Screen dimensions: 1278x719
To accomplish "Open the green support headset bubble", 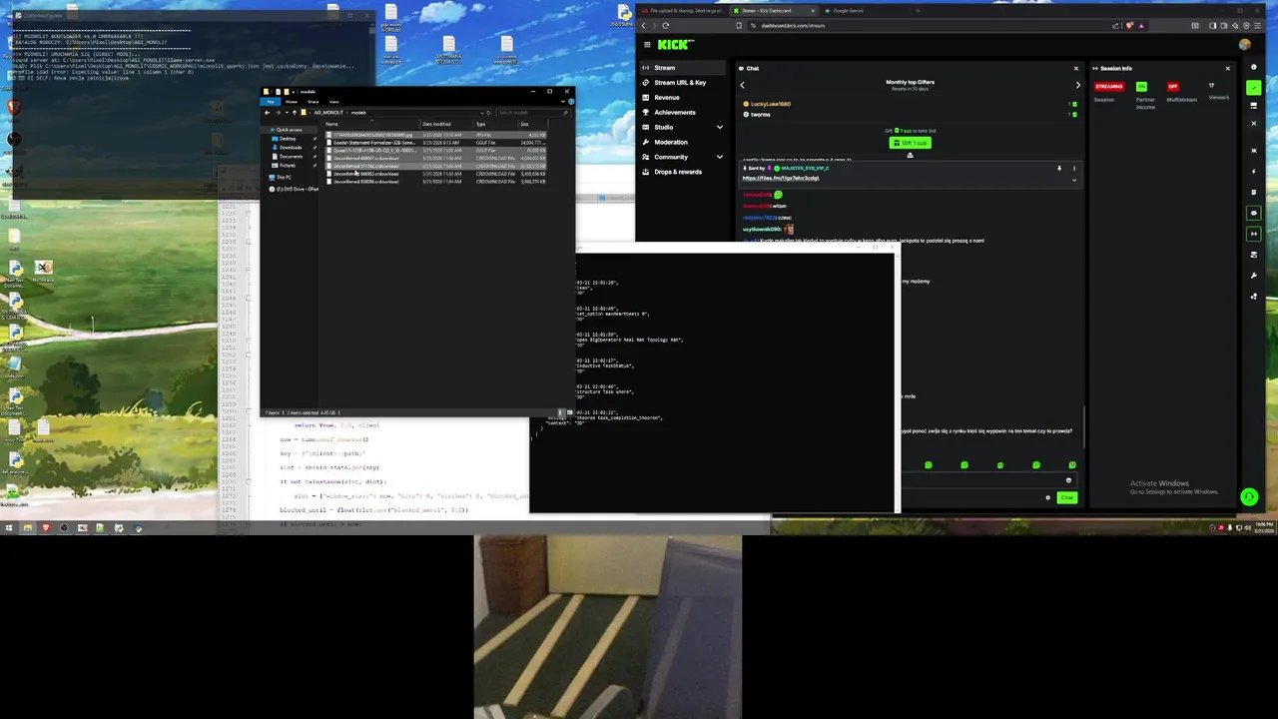I will click(1249, 496).
